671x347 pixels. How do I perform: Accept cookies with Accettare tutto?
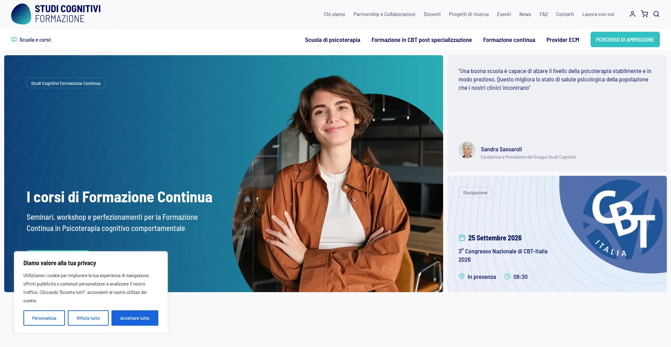pos(135,318)
